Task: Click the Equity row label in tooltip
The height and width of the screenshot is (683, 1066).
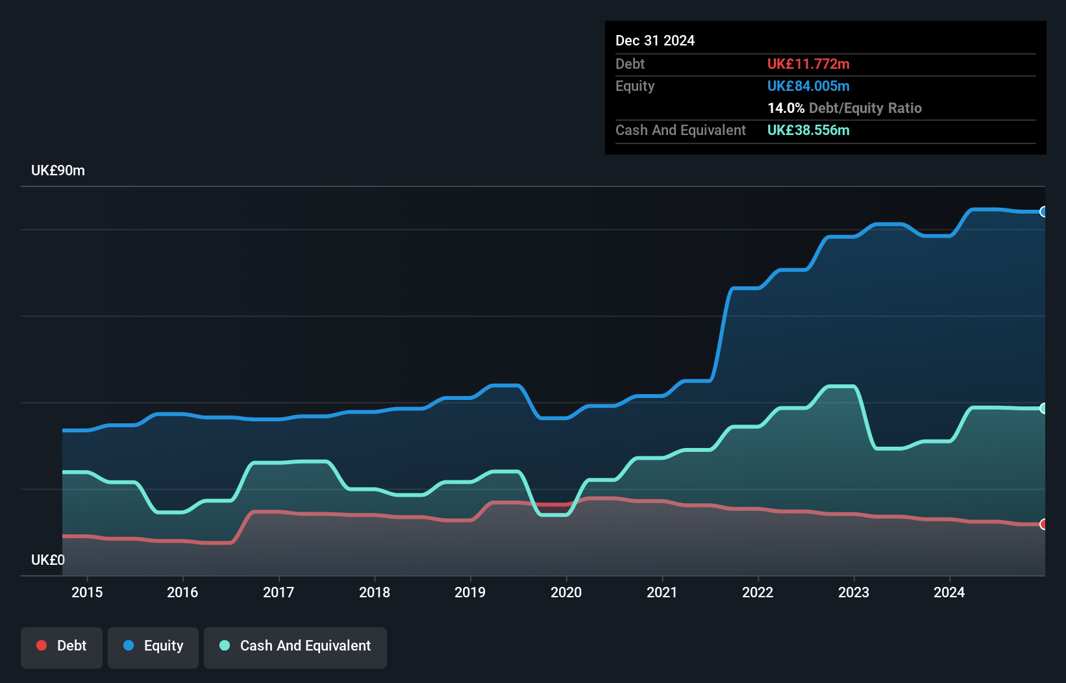Action: (x=635, y=86)
